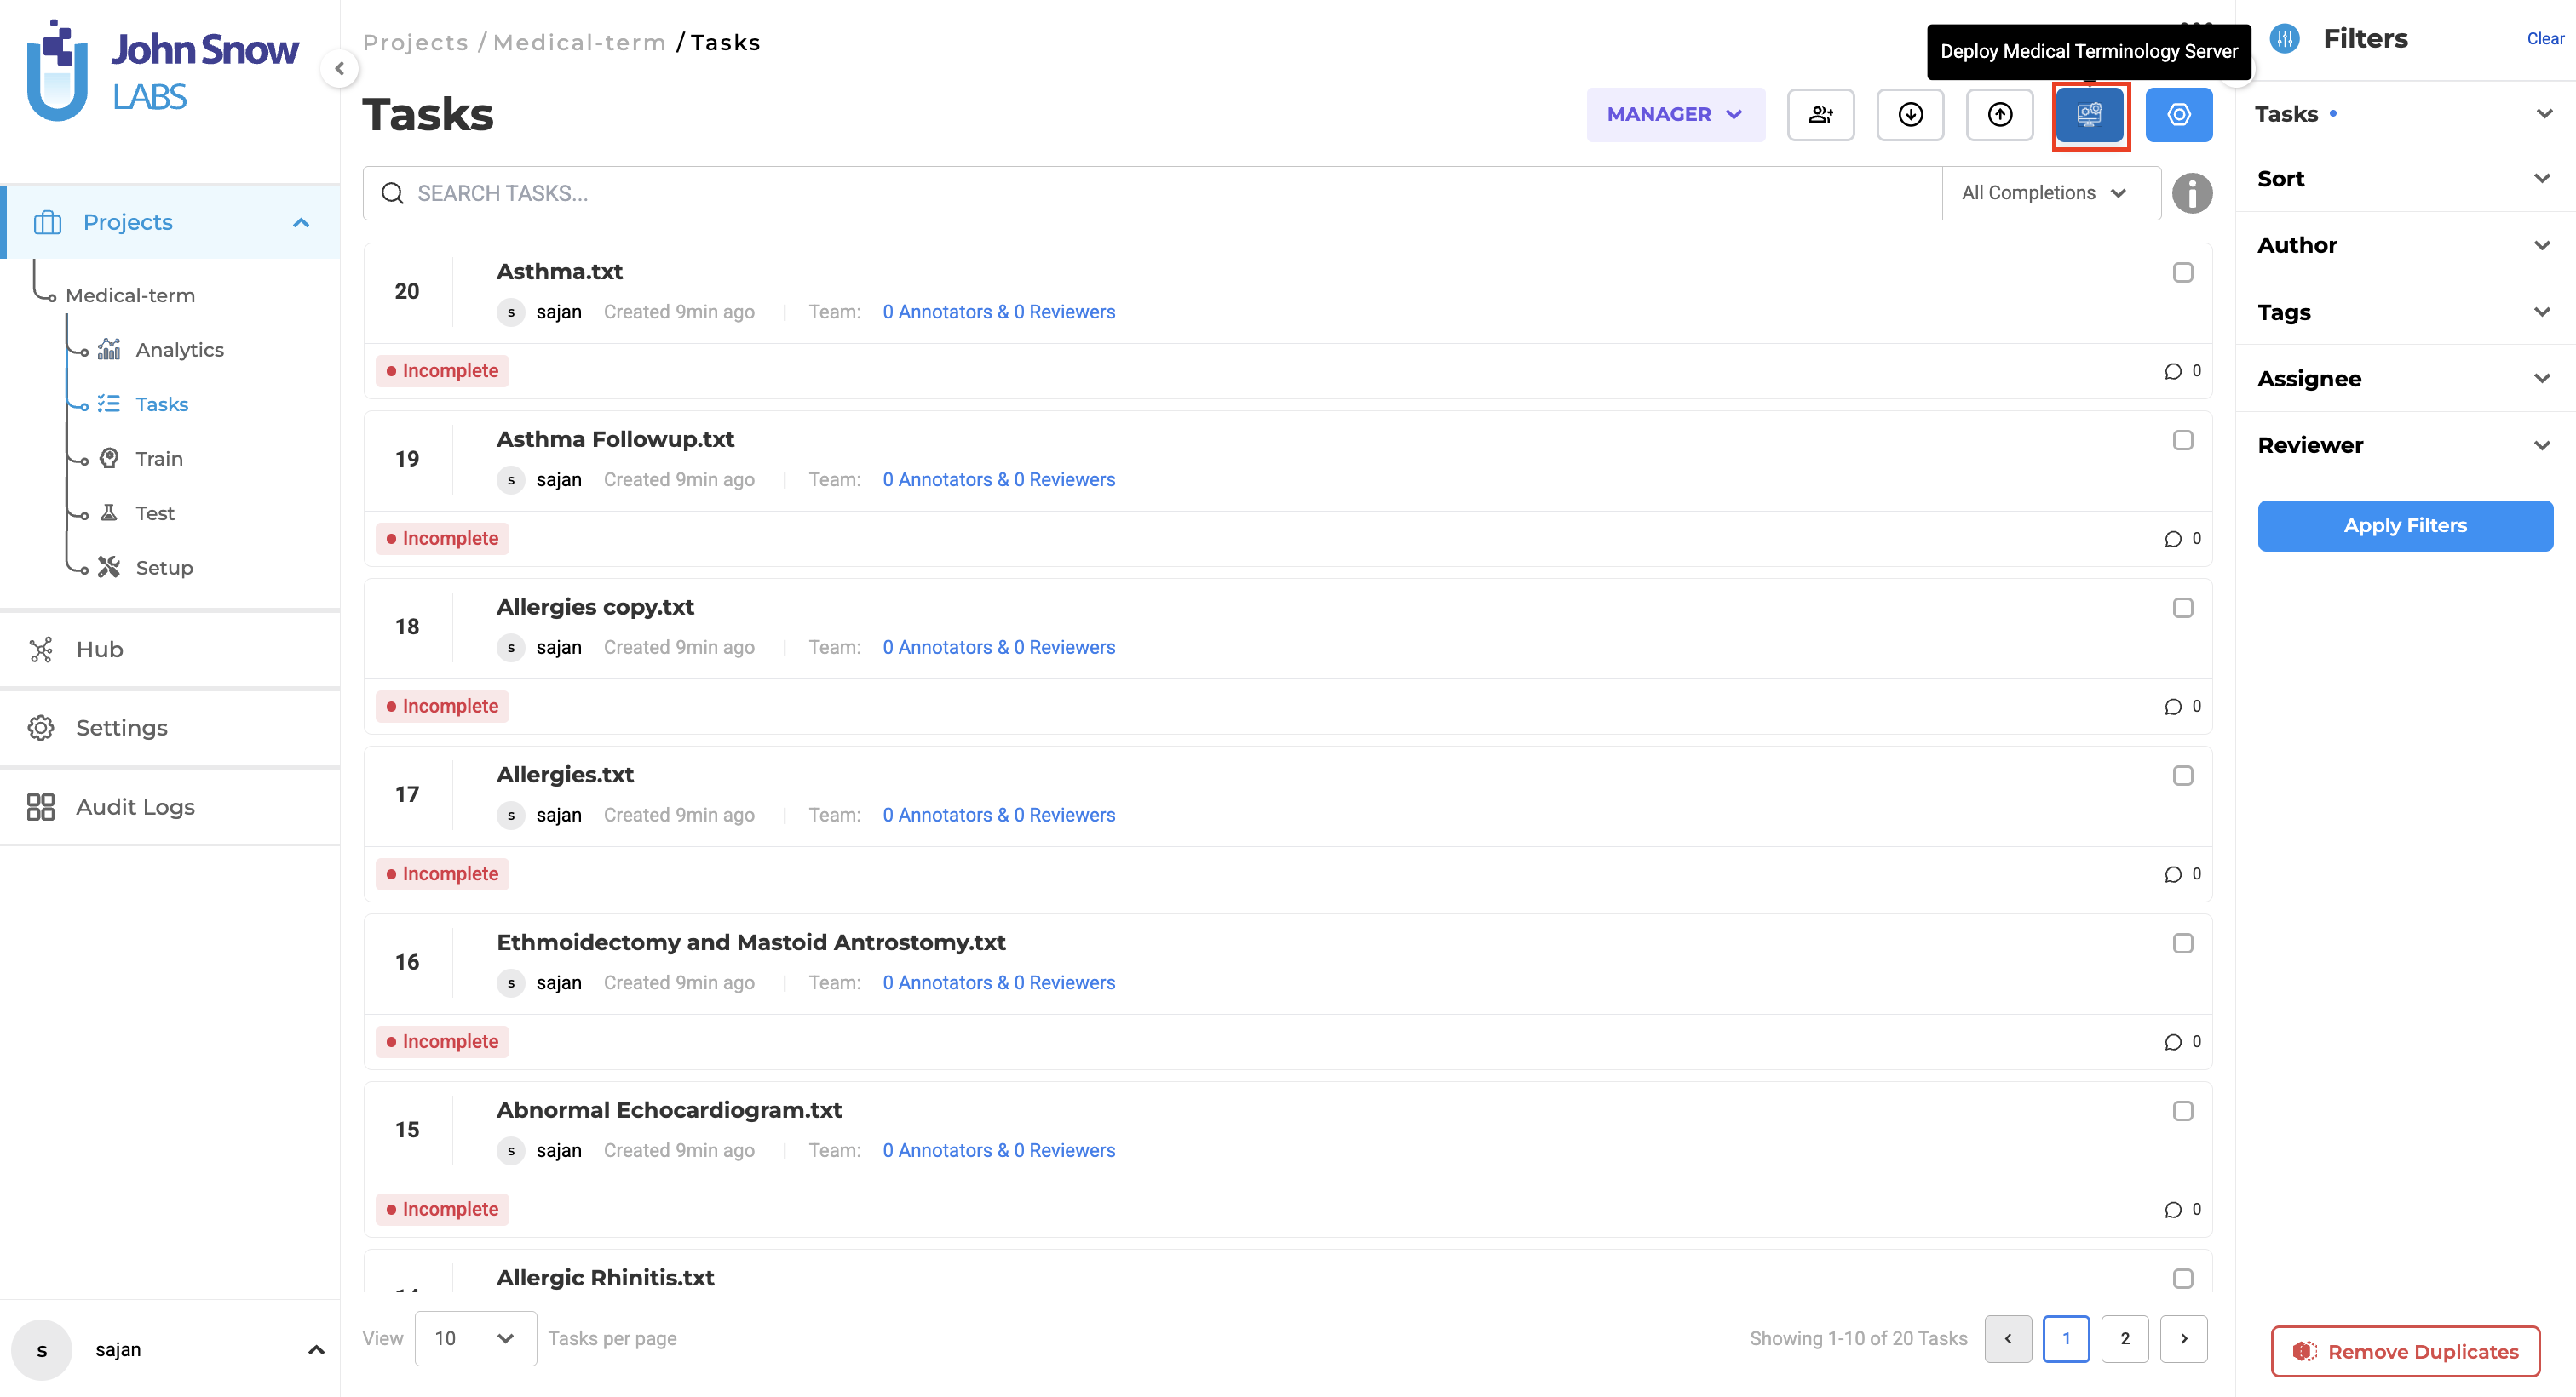Click the download tasks icon
Image resolution: width=2576 pixels, height=1397 pixels.
(1910, 114)
